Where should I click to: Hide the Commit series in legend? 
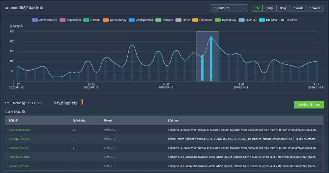coord(92,20)
